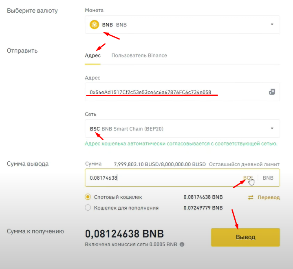Click the Вывод withdraw button
Viewport: 293px width, 269px height.
246,237
